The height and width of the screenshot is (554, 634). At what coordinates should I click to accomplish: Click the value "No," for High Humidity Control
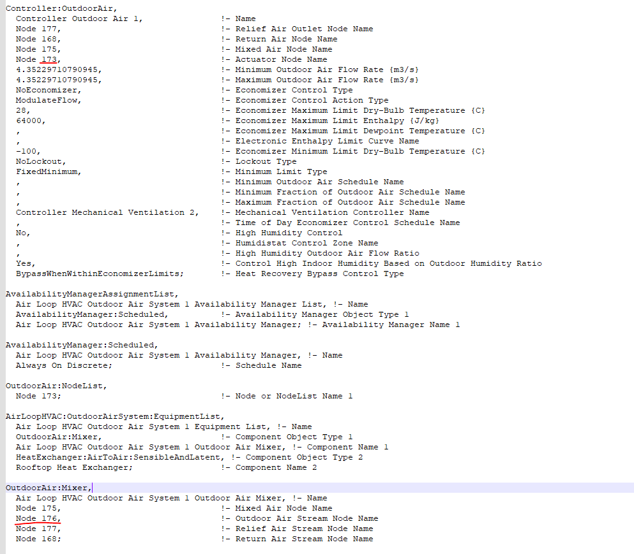23,233
